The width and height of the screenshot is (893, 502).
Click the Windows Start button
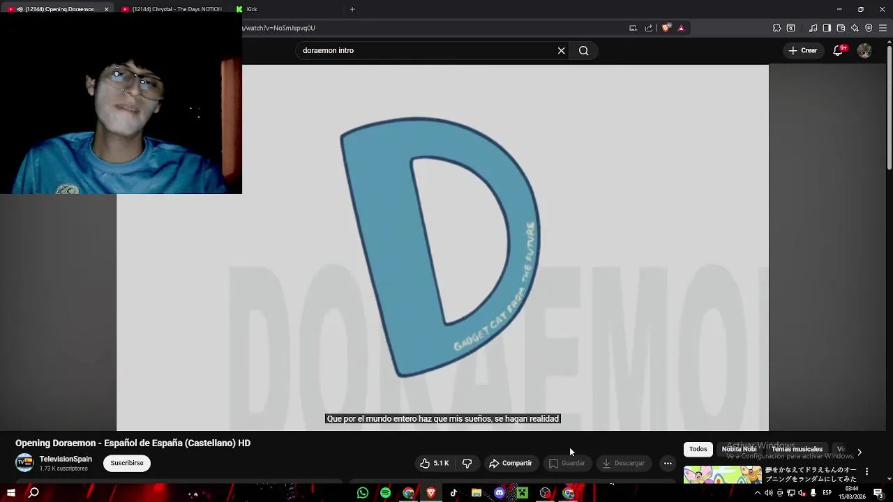click(10, 493)
